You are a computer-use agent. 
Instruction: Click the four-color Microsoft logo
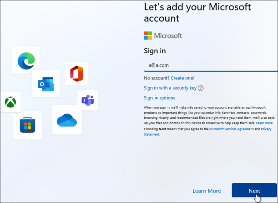pyautogui.click(x=148, y=36)
